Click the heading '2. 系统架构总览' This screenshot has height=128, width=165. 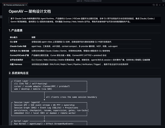pos(19,73)
